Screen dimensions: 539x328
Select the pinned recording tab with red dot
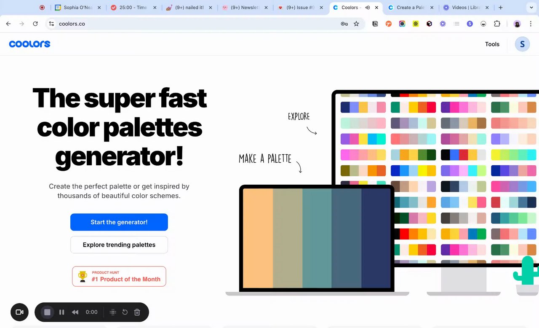coord(42,8)
